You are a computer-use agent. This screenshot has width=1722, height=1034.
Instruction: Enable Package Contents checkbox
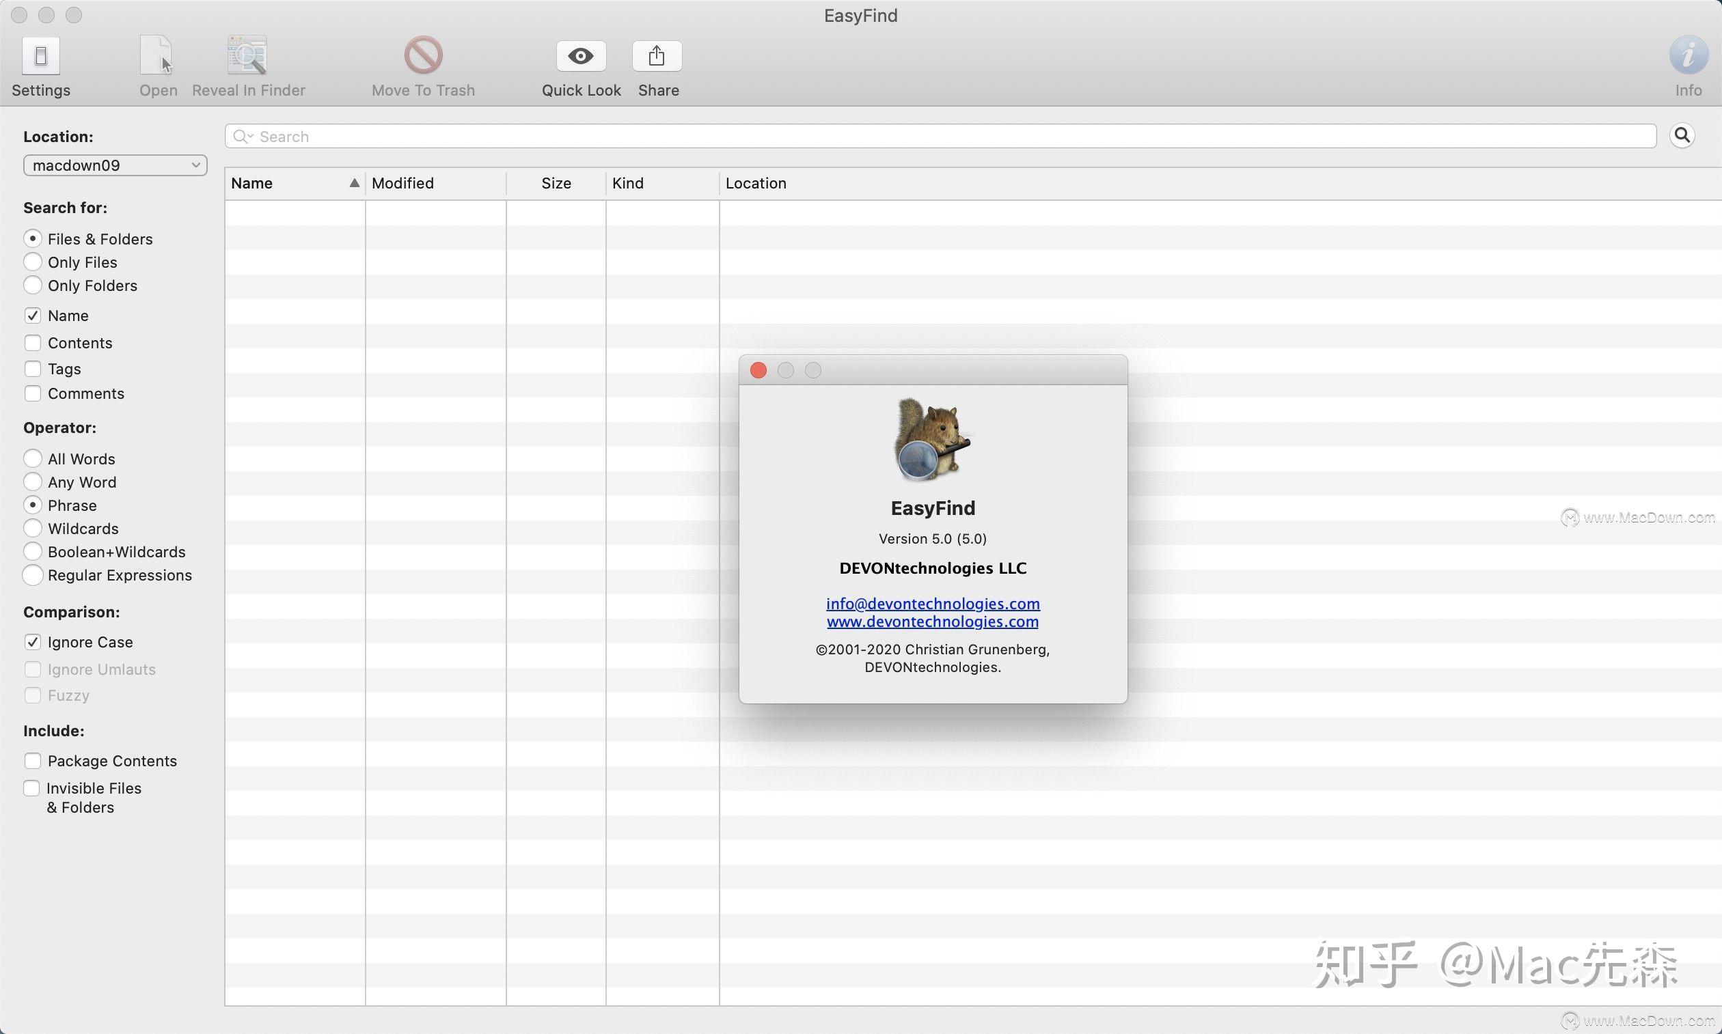pos(33,760)
